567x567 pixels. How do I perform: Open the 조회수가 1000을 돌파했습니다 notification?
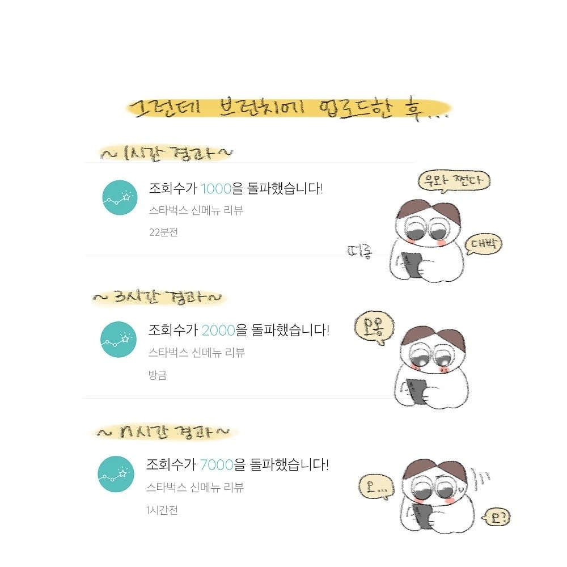pyautogui.click(x=236, y=188)
